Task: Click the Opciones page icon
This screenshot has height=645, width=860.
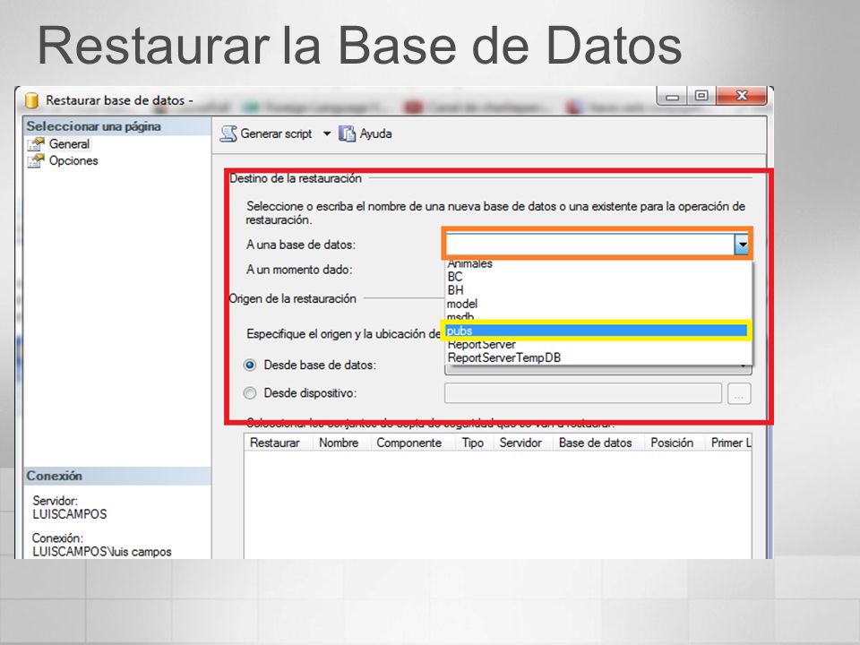Action: tap(36, 160)
